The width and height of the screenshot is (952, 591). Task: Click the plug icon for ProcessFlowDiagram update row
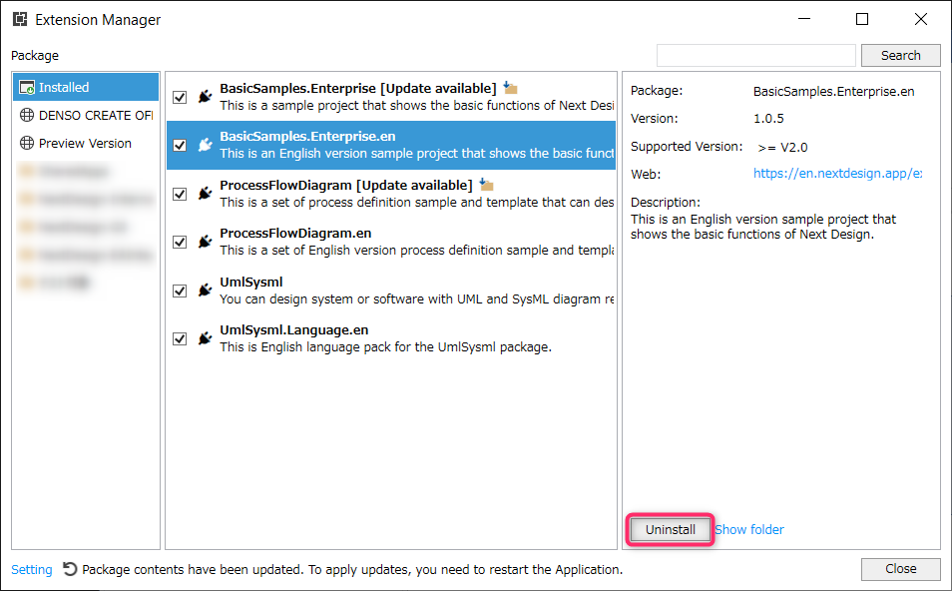(x=206, y=194)
